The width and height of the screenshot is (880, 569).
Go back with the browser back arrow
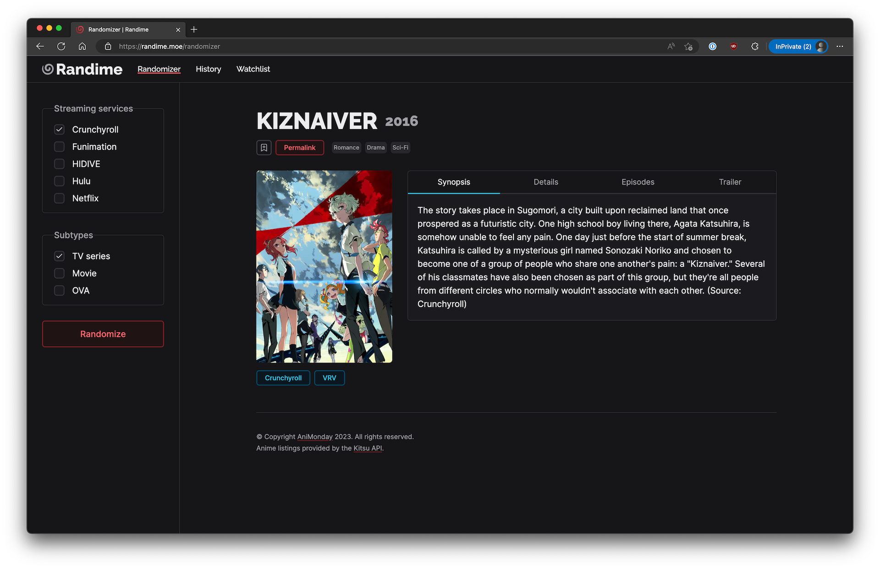(40, 46)
